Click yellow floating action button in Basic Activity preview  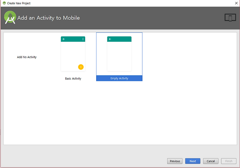click(x=81, y=67)
